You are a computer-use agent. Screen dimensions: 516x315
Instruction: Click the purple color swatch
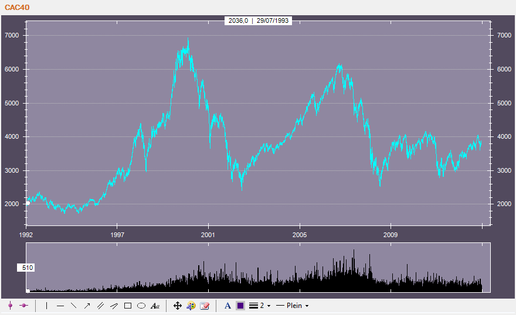[x=240, y=306]
